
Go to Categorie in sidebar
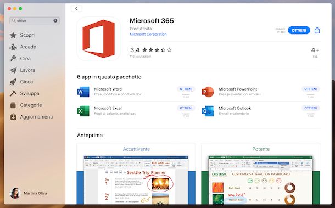pyautogui.click(x=31, y=105)
